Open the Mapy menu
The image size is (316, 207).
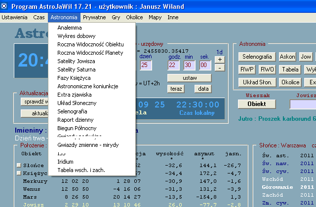(155, 18)
